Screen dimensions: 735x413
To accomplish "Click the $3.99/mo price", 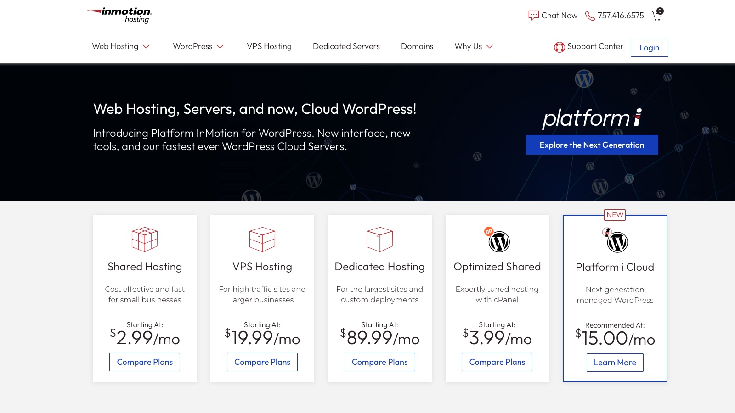I will point(497,337).
